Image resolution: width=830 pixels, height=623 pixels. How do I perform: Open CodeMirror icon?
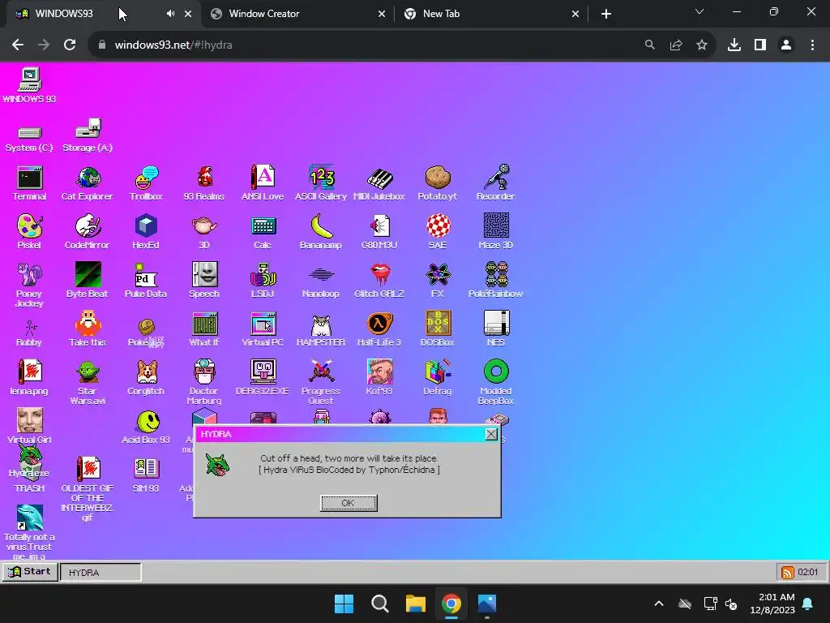[x=88, y=231]
